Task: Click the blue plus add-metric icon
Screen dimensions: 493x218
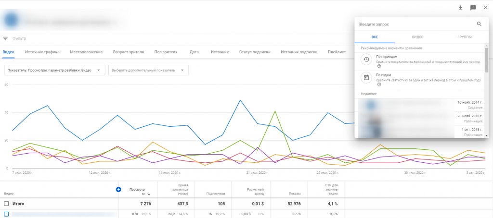Action: (x=118, y=189)
